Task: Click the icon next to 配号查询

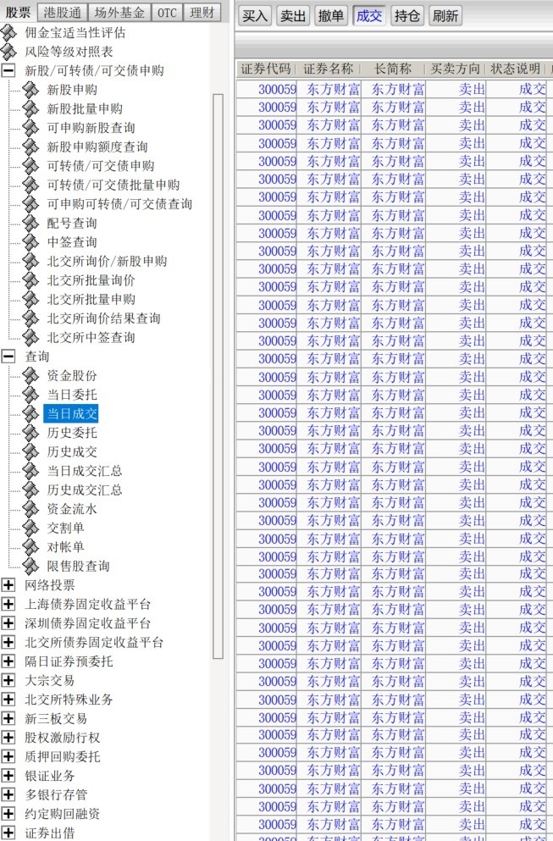Action: [30, 223]
